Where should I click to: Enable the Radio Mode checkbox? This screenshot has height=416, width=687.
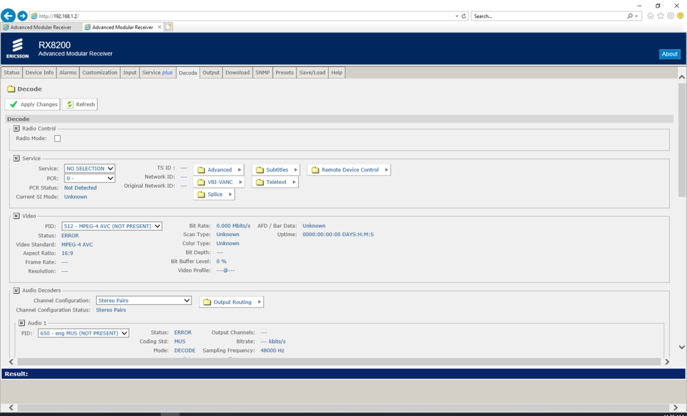(58, 139)
